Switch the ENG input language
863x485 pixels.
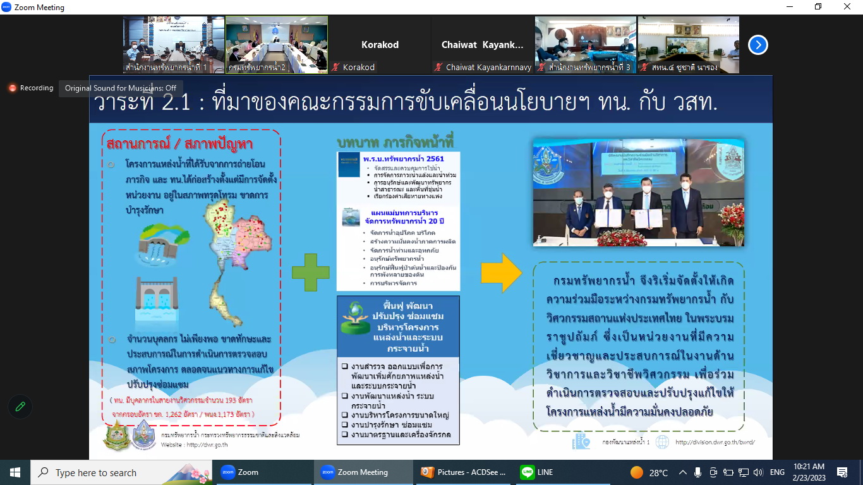coord(777,472)
